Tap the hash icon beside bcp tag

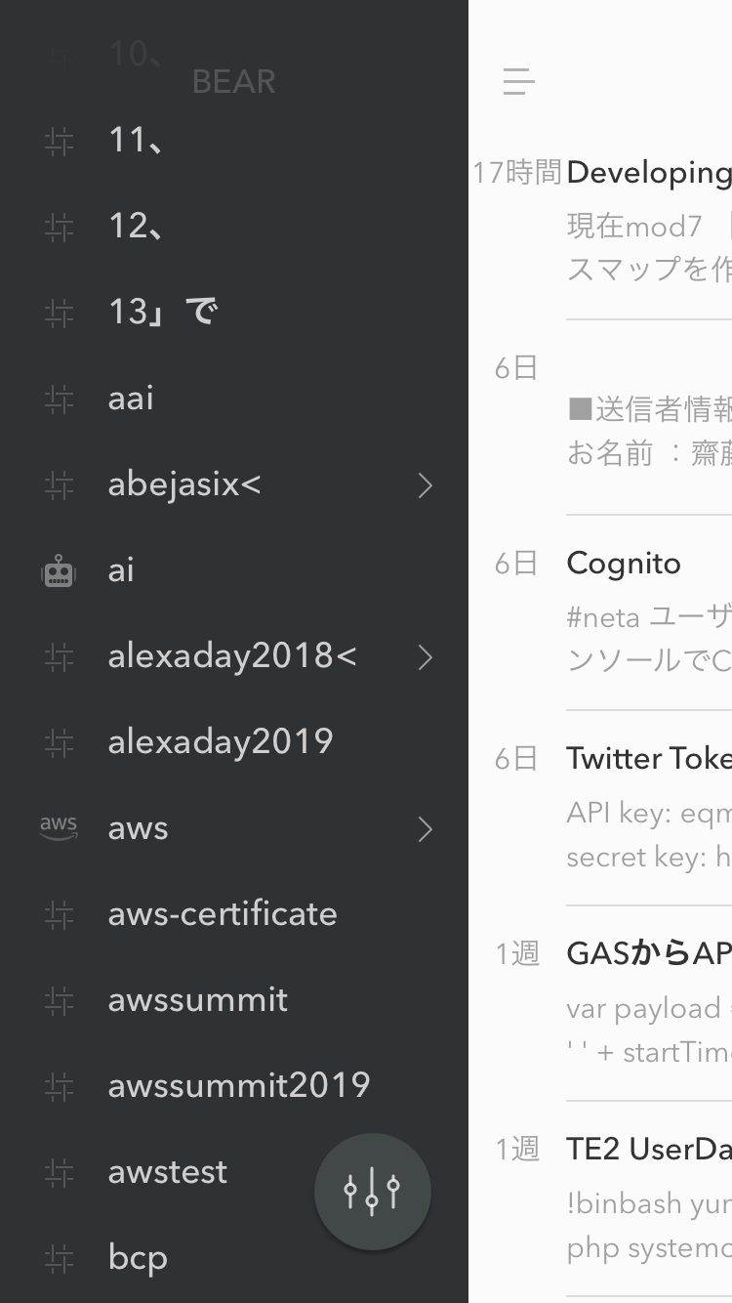pos(59,1258)
